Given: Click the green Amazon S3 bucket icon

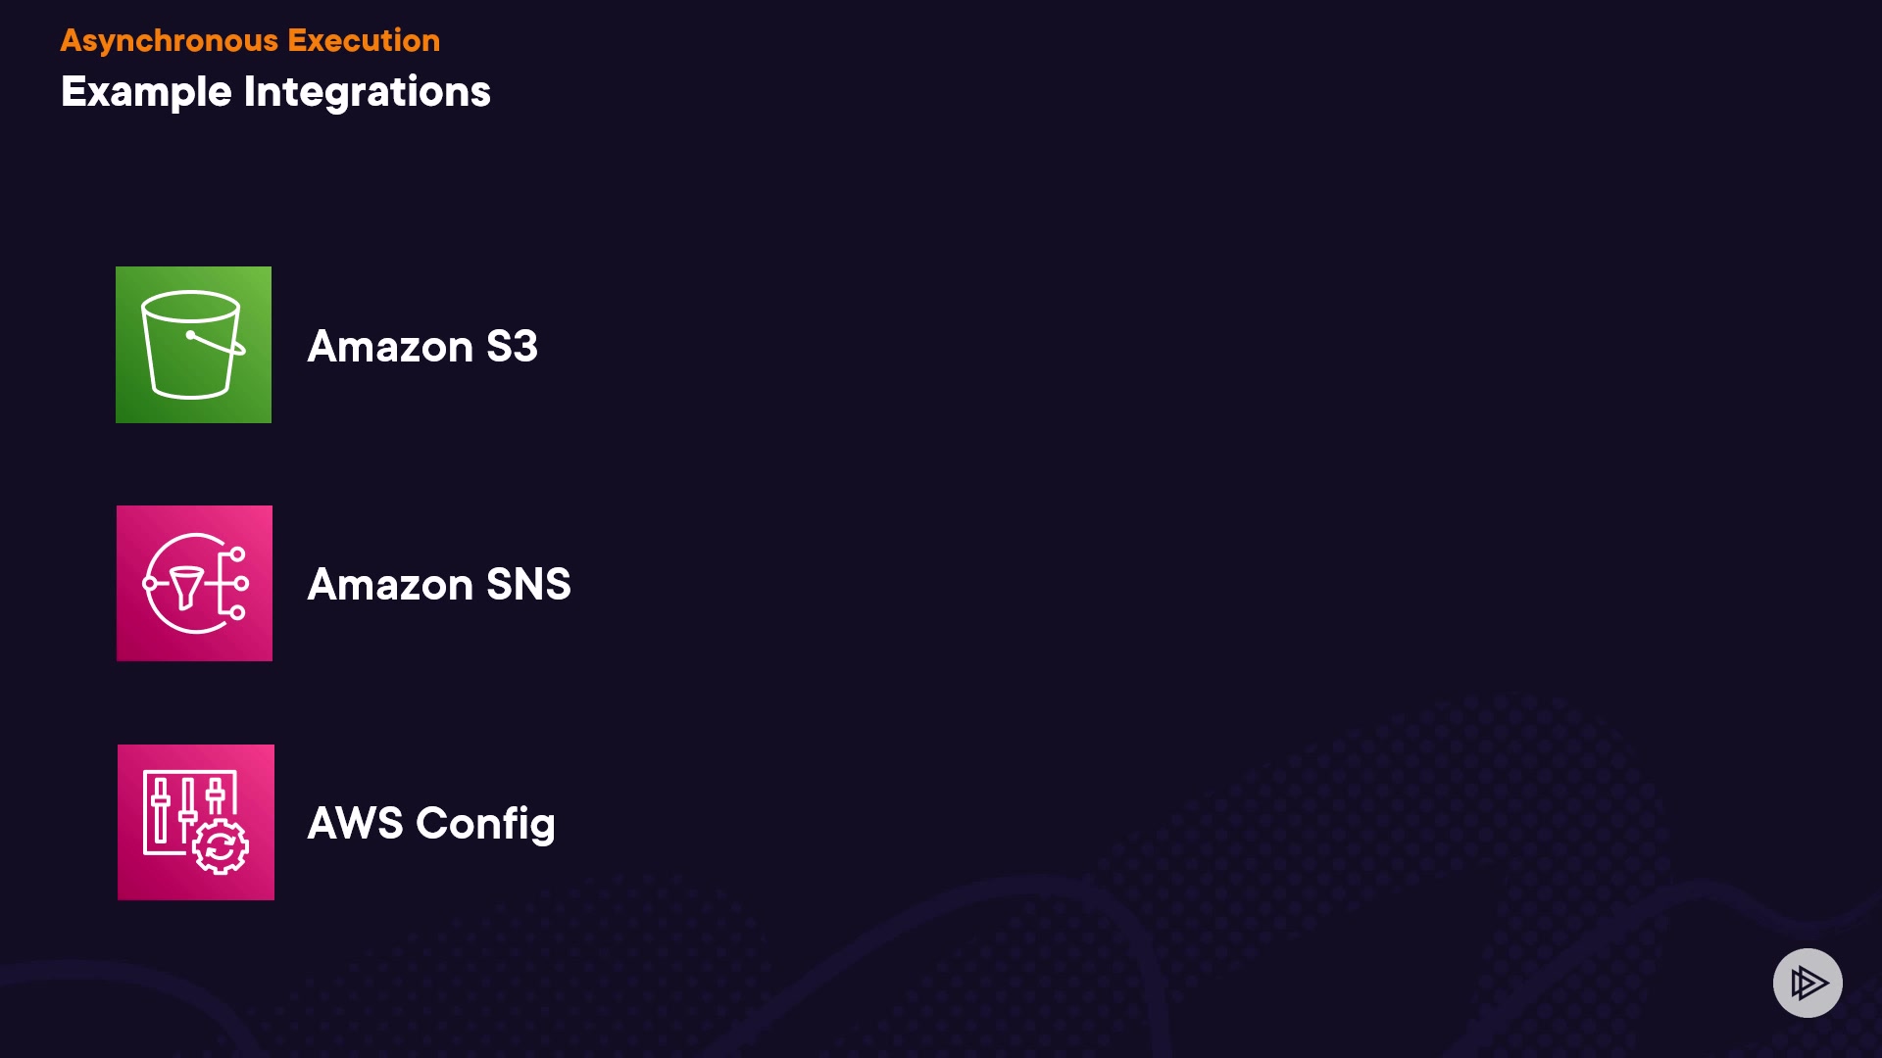Looking at the screenshot, I should [193, 345].
